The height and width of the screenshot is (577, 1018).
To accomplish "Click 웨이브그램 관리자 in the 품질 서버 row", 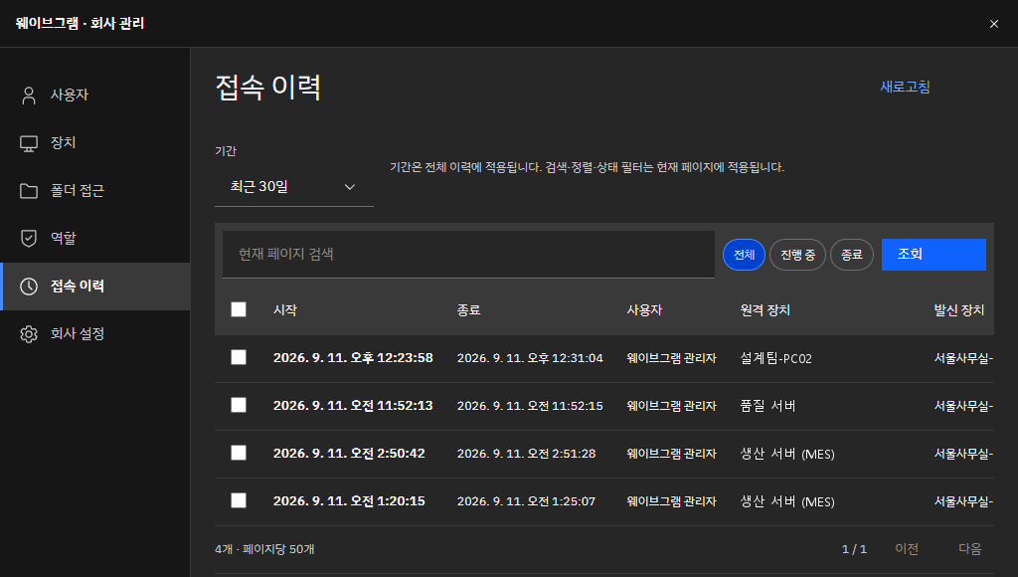I will point(671,406).
